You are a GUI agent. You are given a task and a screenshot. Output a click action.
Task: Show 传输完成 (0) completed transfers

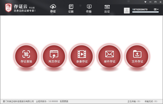click(151, 101)
